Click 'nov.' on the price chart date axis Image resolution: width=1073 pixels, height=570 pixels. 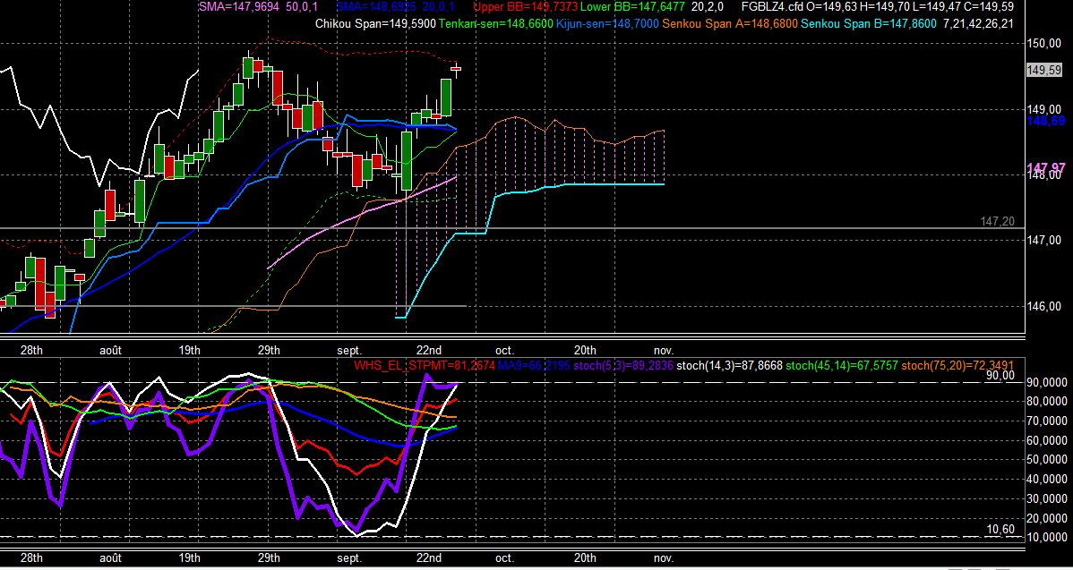pos(663,351)
